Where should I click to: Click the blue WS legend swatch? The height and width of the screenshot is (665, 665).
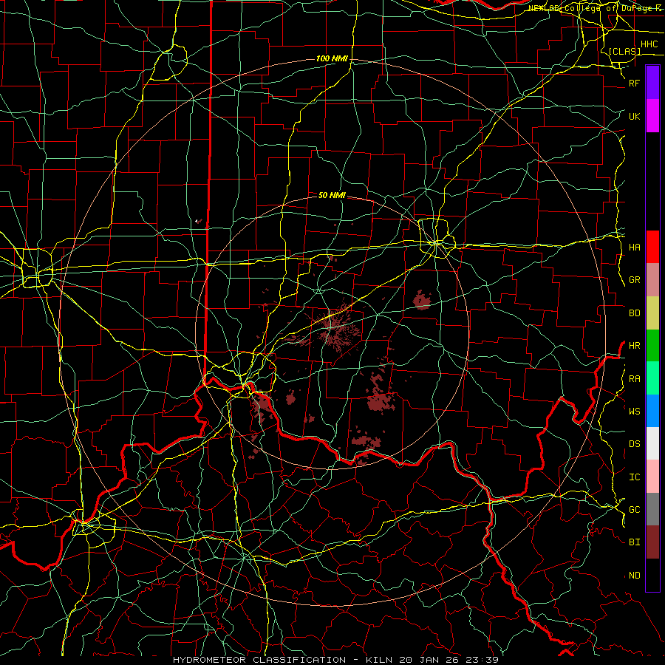(x=652, y=411)
